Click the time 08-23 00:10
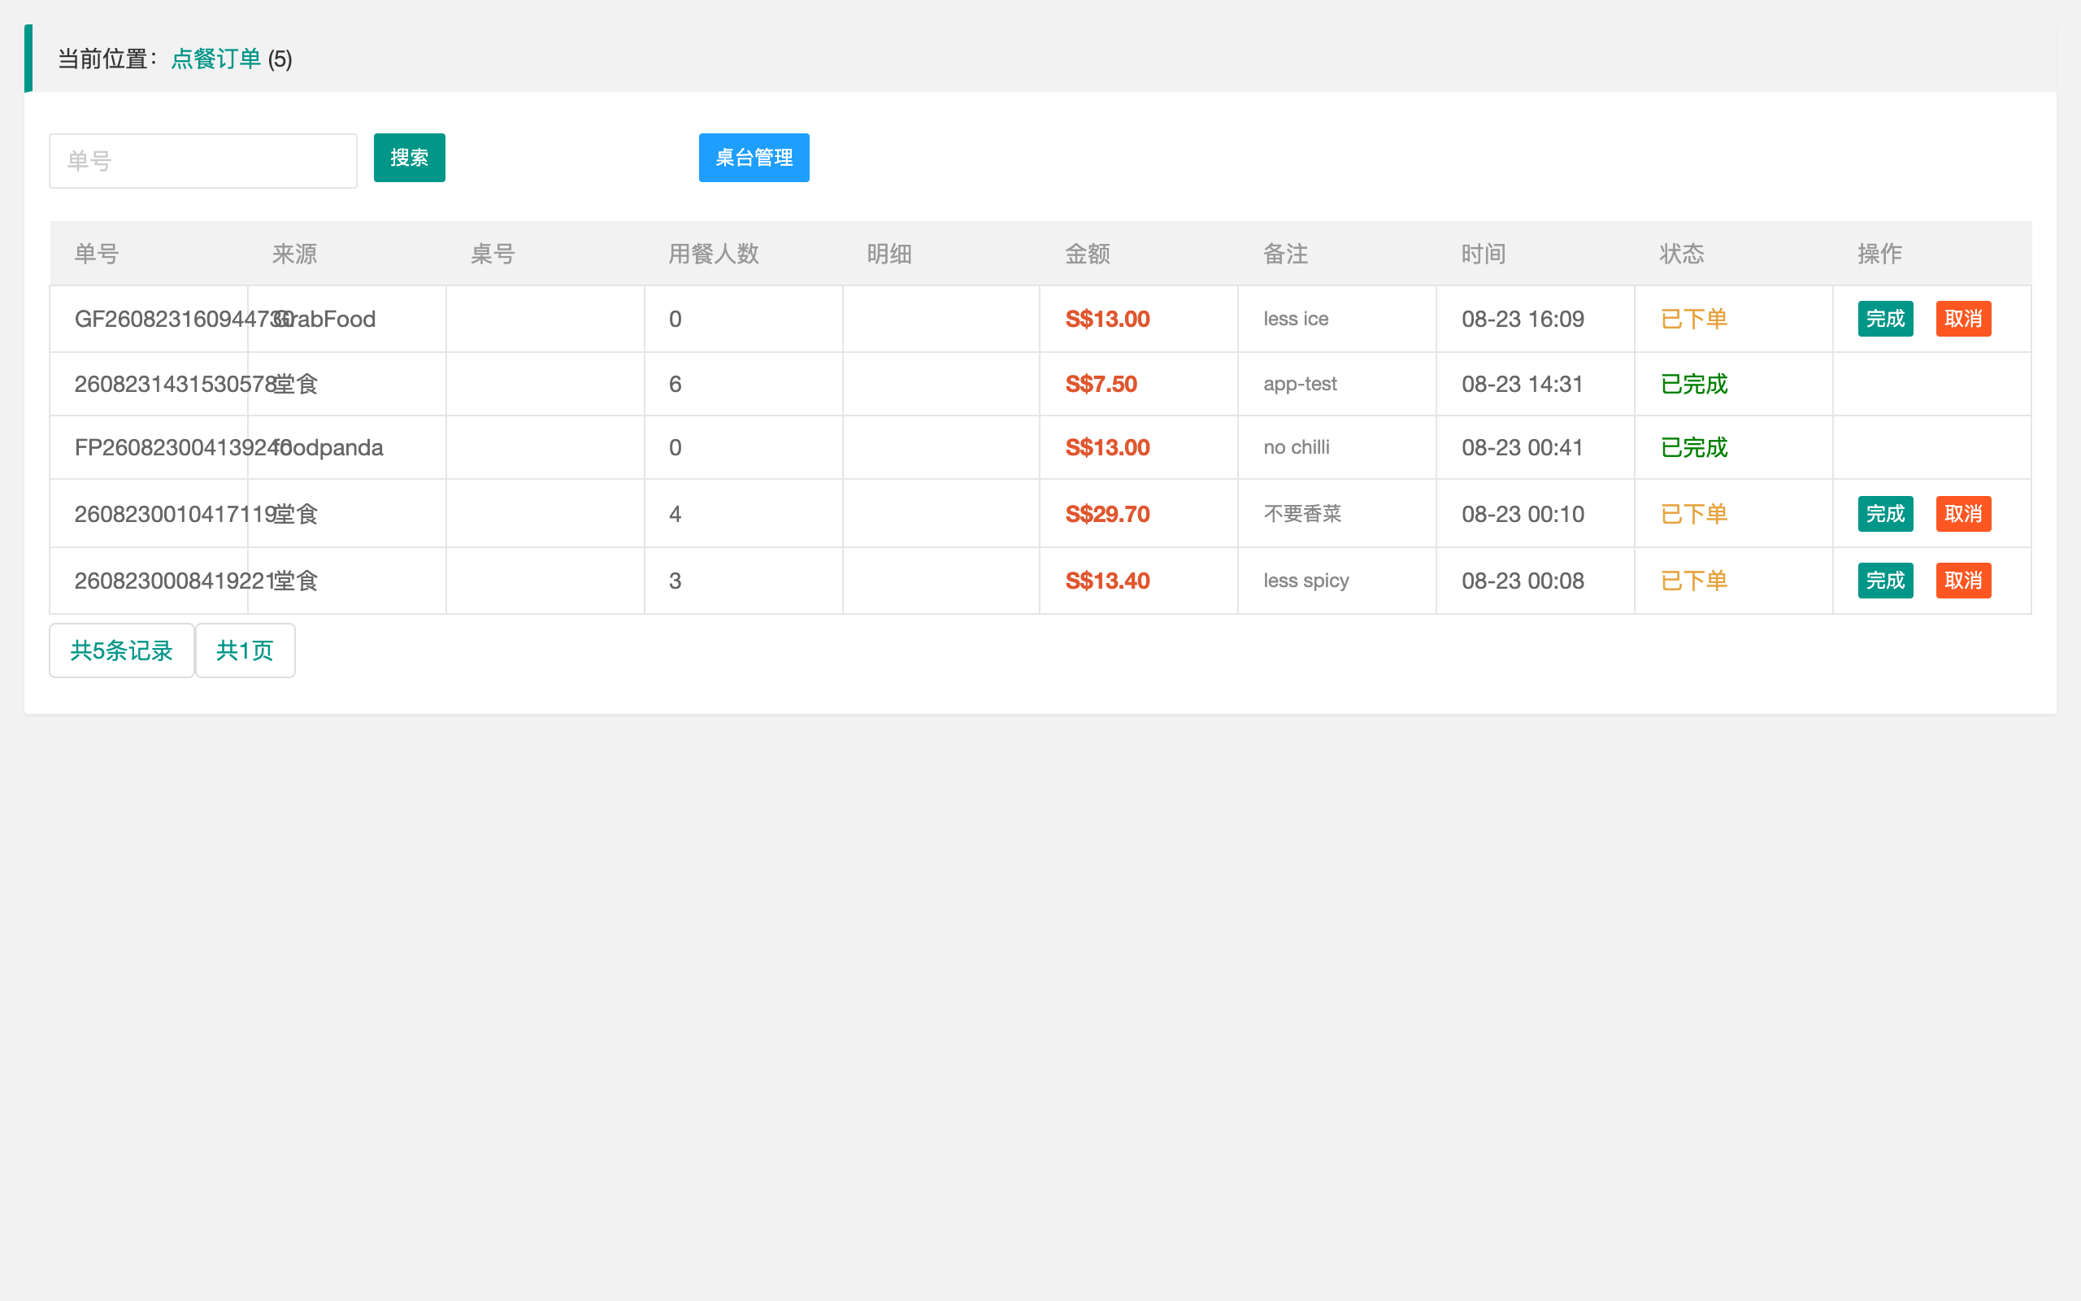This screenshot has width=2081, height=1301. tap(1523, 515)
